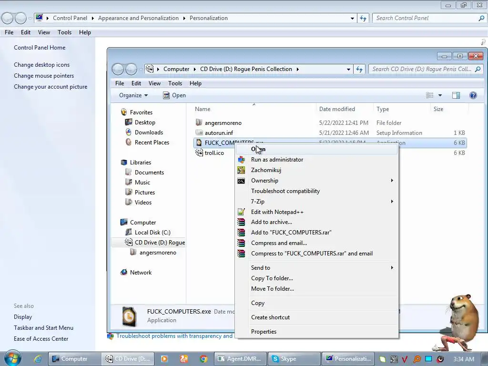Viewport: 488px width, 366px height.
Task: Click the command prompt icon beside Ownership
Action: [241, 181]
